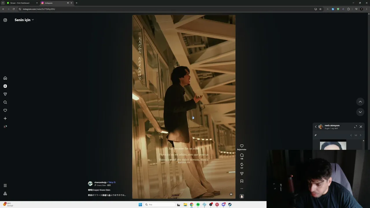The image size is (370, 208).
Task: Open the Extensions puzzle icon
Action: coord(349,9)
